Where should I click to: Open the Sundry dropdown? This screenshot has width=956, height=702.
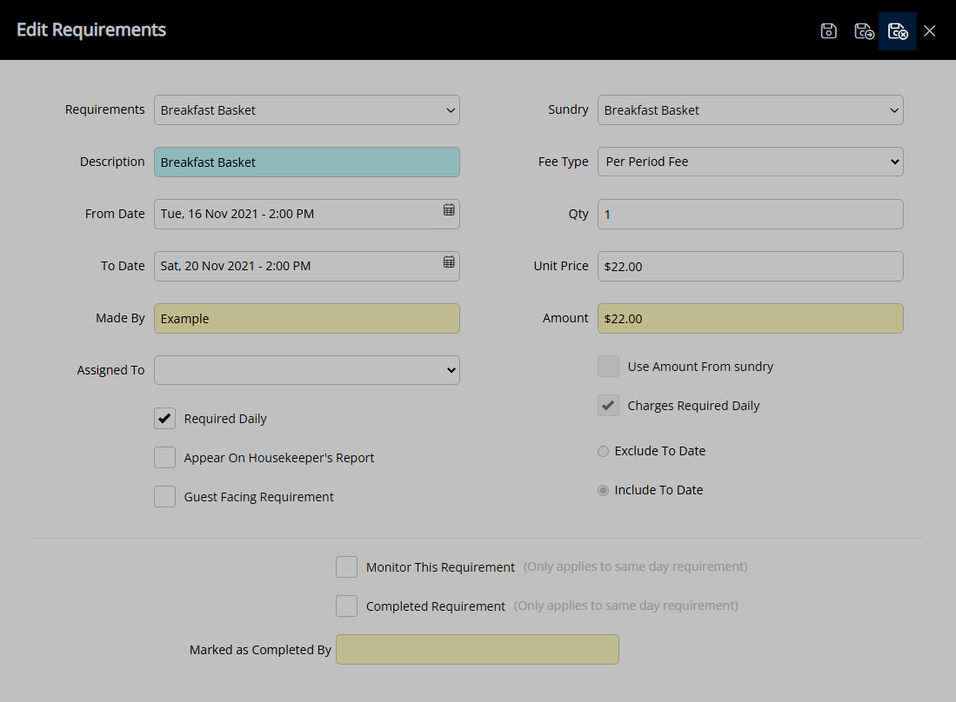tap(750, 110)
